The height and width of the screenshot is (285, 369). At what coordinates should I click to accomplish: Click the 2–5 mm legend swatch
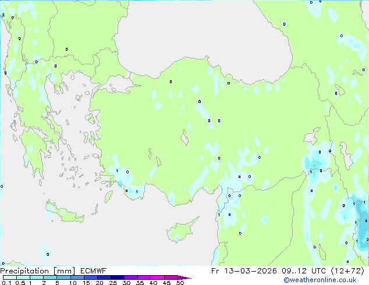[50, 277]
